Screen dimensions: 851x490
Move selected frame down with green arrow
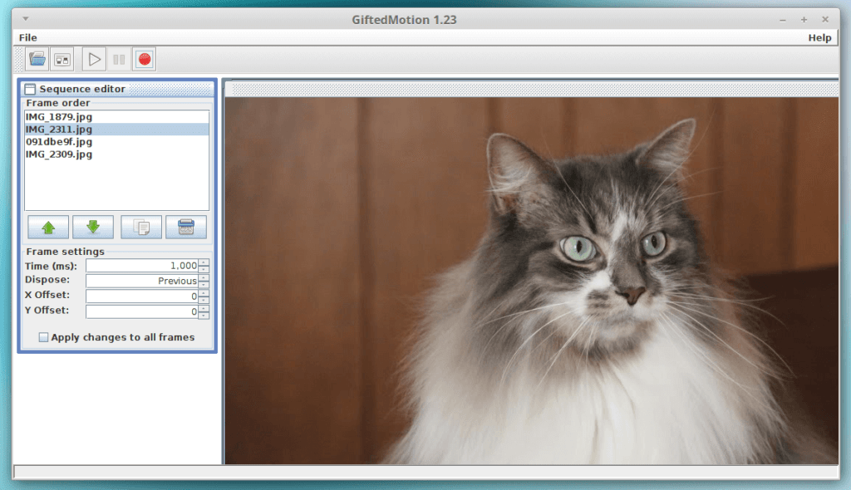93,228
